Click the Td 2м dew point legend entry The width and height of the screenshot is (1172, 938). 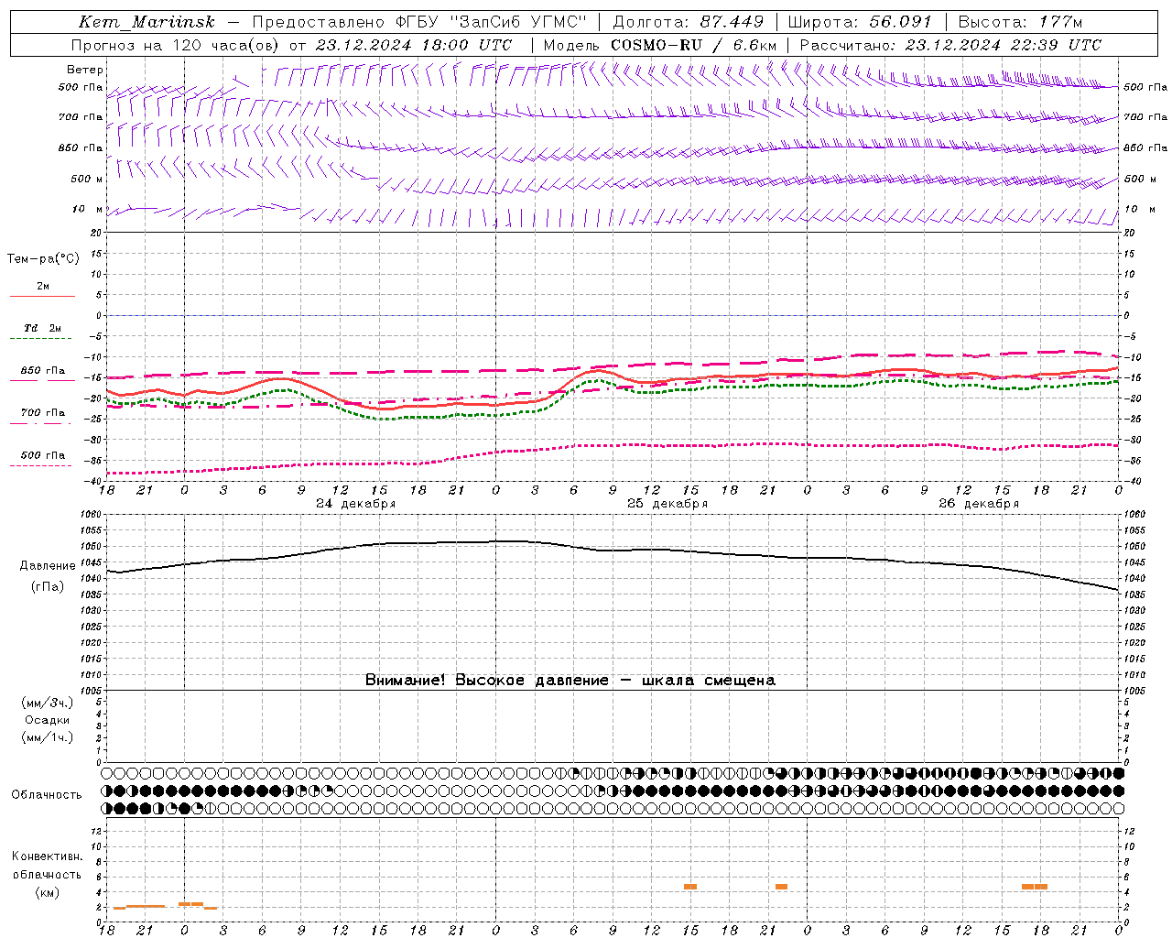(x=42, y=328)
